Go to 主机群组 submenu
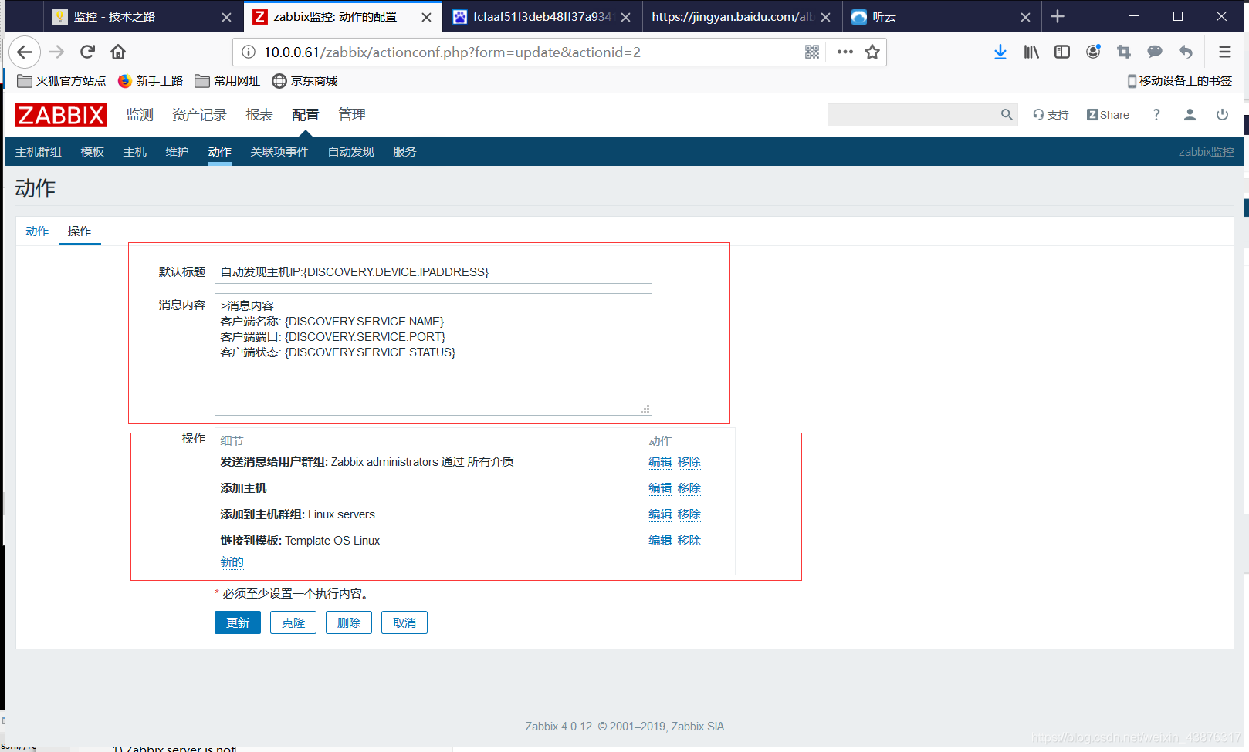This screenshot has height=752, width=1249. pyautogui.click(x=39, y=151)
